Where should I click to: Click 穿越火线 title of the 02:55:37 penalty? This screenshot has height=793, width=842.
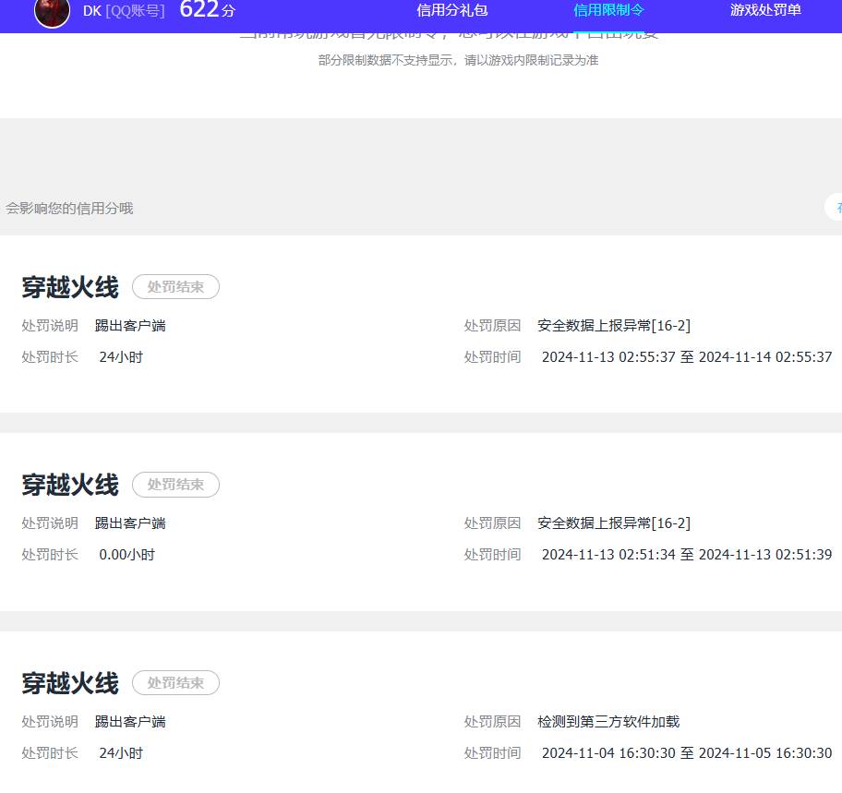[x=70, y=287]
